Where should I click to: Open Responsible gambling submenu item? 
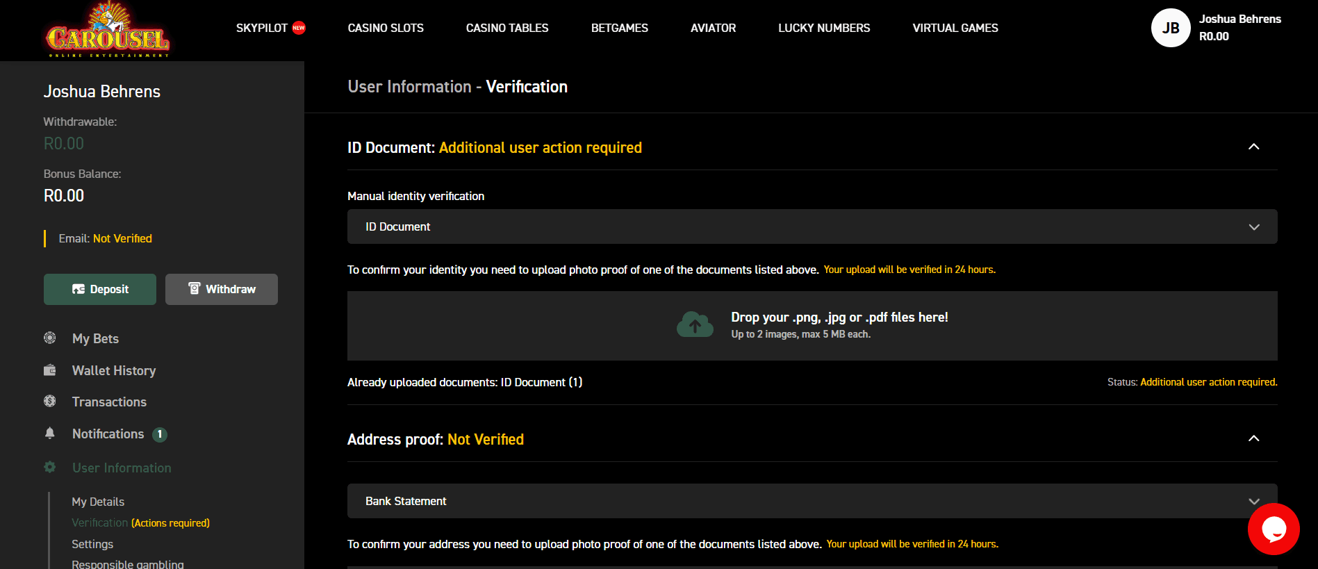[128, 563]
